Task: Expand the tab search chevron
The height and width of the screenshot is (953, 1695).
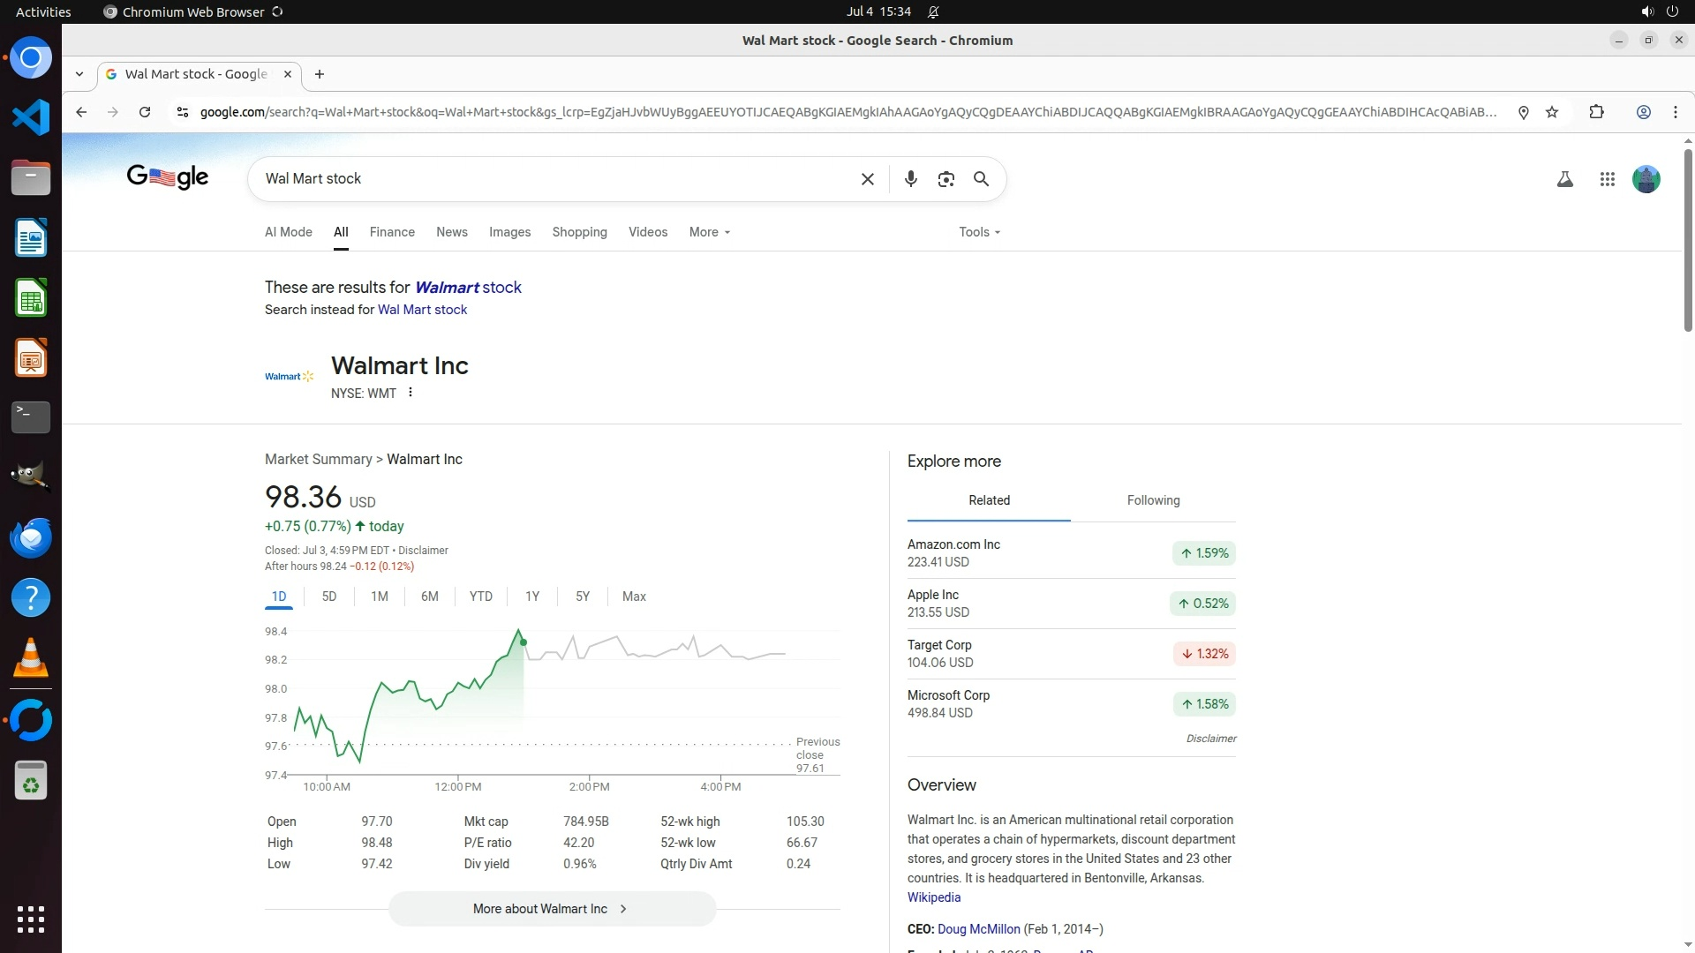Action: (79, 74)
